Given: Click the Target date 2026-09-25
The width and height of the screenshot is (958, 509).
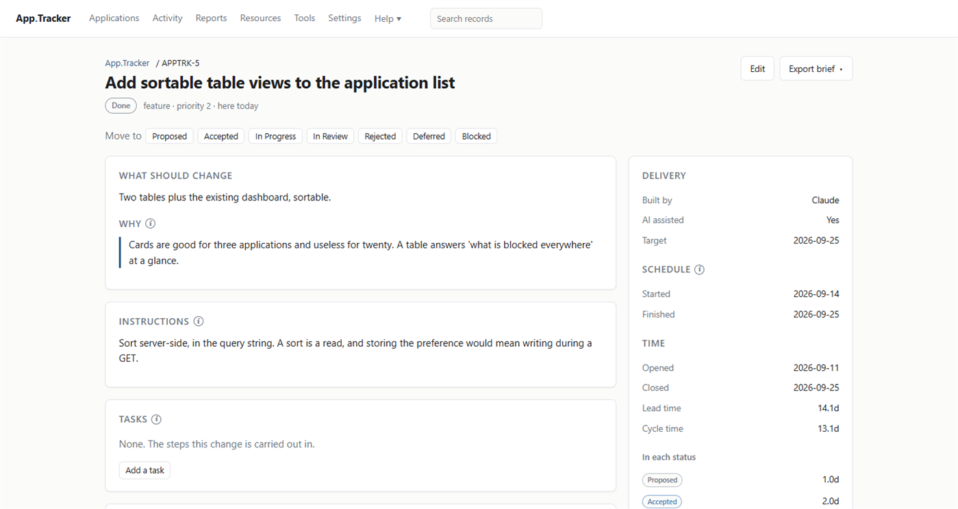Looking at the screenshot, I should pos(816,241).
